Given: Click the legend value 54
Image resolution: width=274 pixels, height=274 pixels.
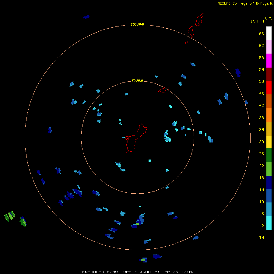Looking at the screenshot, I should click(x=262, y=69).
